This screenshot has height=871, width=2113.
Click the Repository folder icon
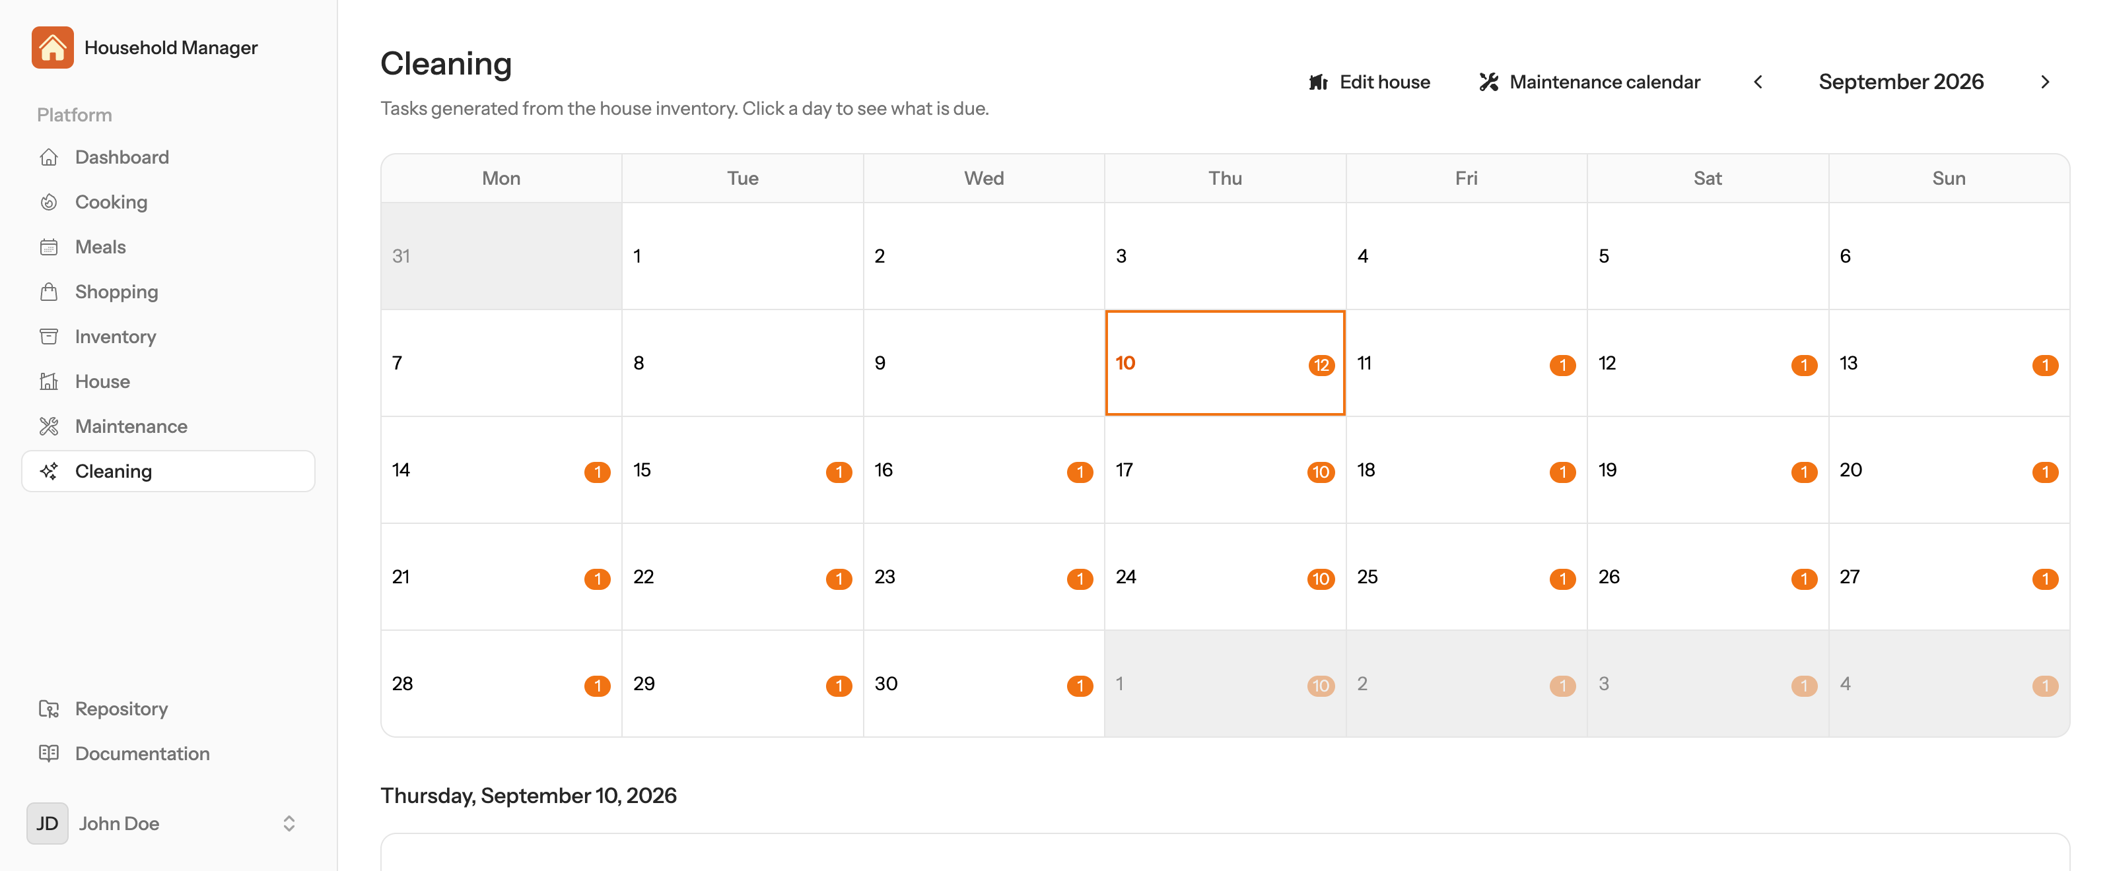[x=50, y=709]
